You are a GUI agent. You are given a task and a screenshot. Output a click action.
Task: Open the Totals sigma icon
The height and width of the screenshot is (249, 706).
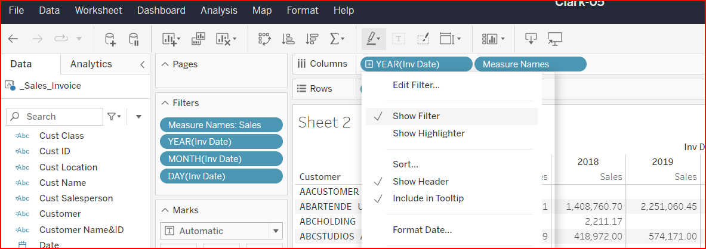[x=337, y=39]
